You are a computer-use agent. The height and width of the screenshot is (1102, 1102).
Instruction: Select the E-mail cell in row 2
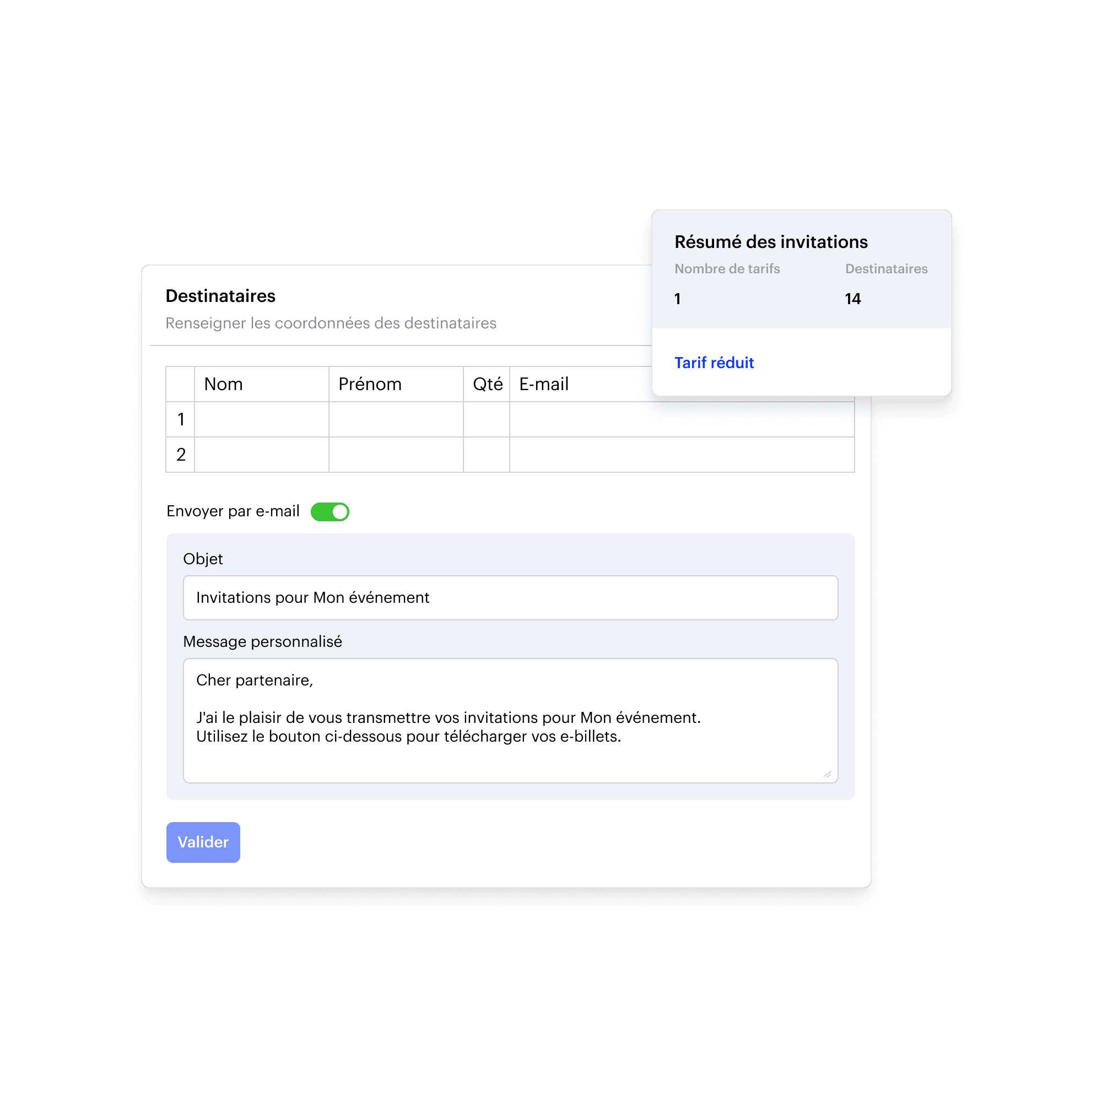tap(682, 455)
